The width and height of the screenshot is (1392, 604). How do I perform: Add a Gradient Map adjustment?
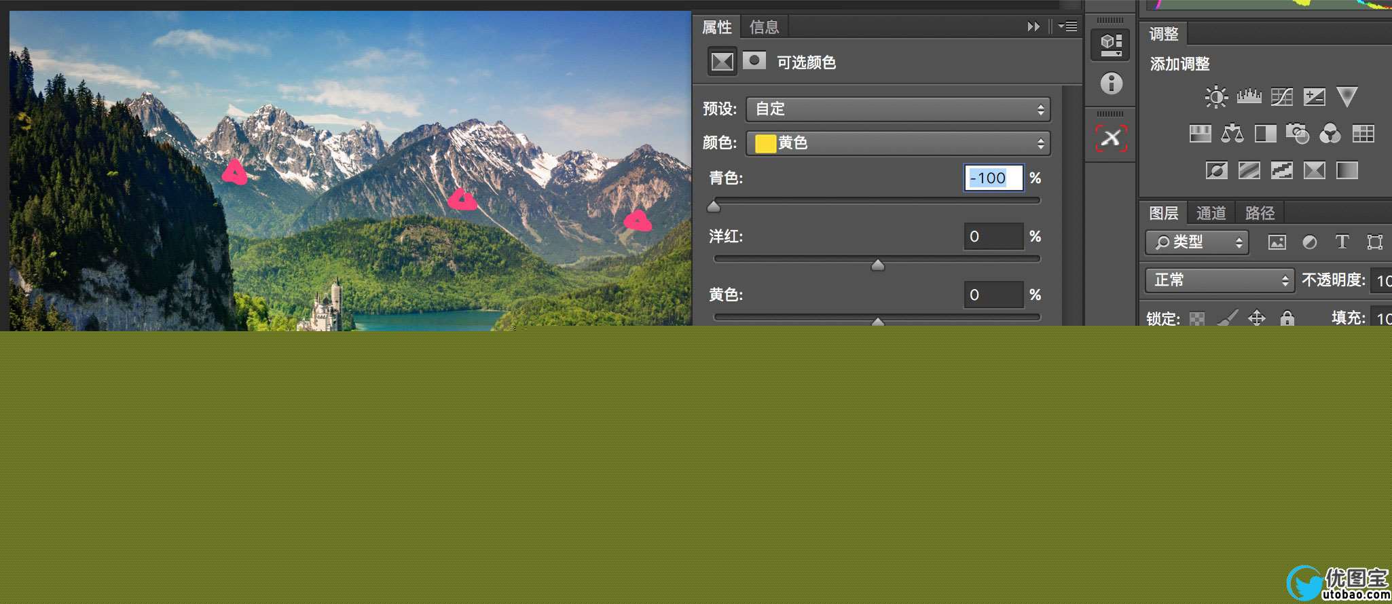point(1347,170)
